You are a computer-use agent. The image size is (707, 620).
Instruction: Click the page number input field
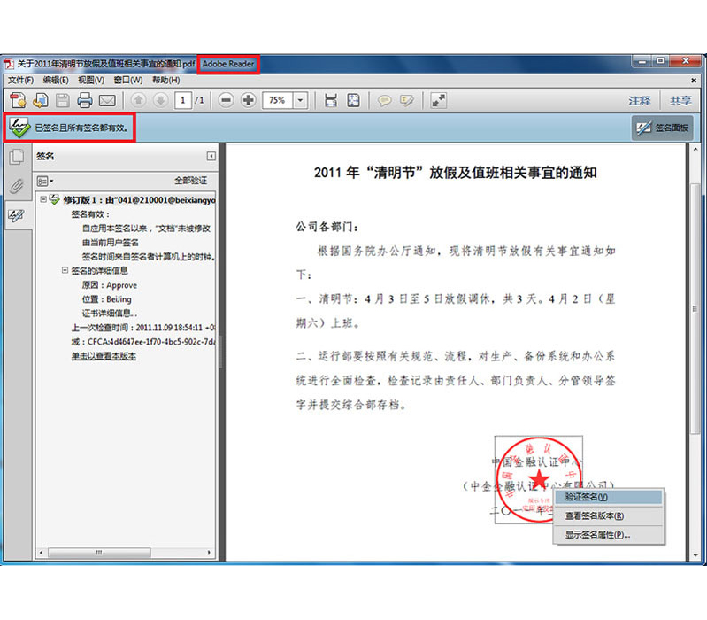tap(184, 100)
